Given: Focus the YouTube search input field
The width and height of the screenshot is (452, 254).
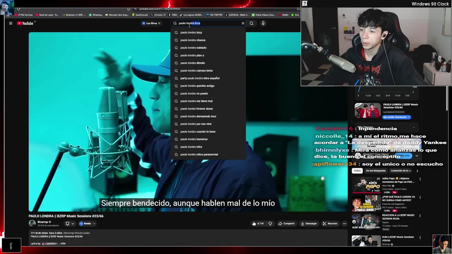Looking at the screenshot, I should [x=208, y=23].
